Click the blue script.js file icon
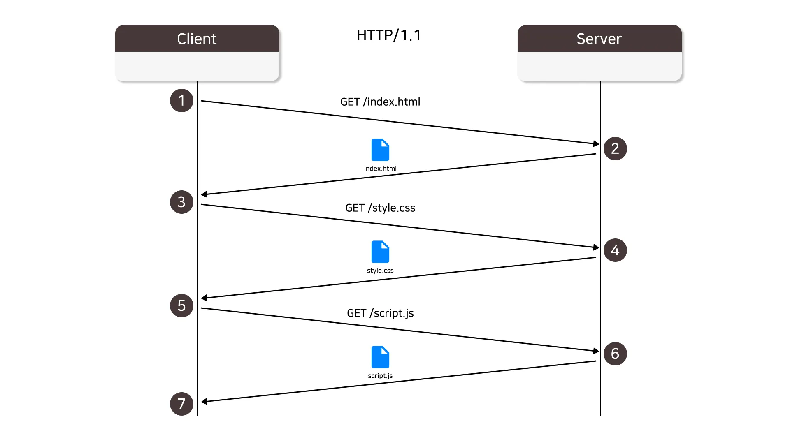The width and height of the screenshot is (790, 444). [380, 357]
